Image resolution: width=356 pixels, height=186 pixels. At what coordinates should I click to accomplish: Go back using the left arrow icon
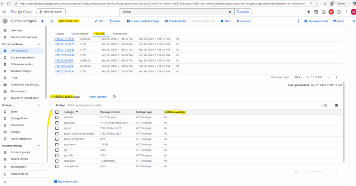52,21
